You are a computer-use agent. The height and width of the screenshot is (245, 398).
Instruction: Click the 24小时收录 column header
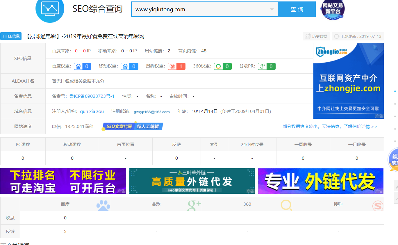[252, 145]
